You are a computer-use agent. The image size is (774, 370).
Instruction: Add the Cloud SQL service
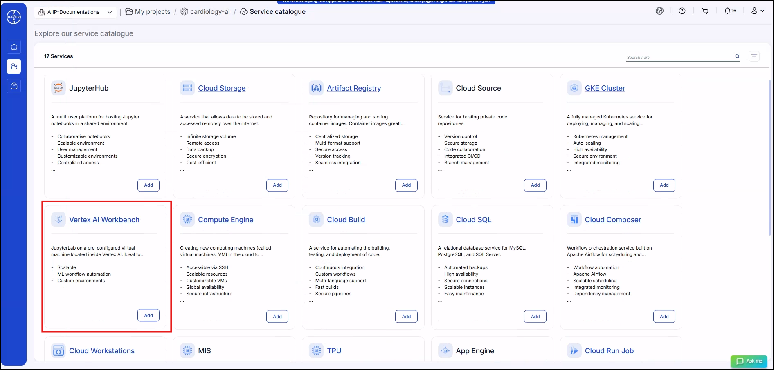click(535, 317)
